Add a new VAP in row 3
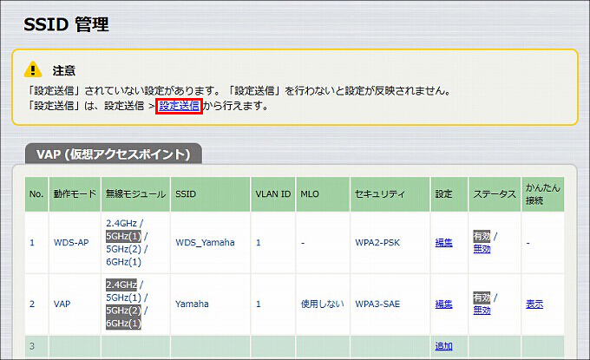 point(443,346)
